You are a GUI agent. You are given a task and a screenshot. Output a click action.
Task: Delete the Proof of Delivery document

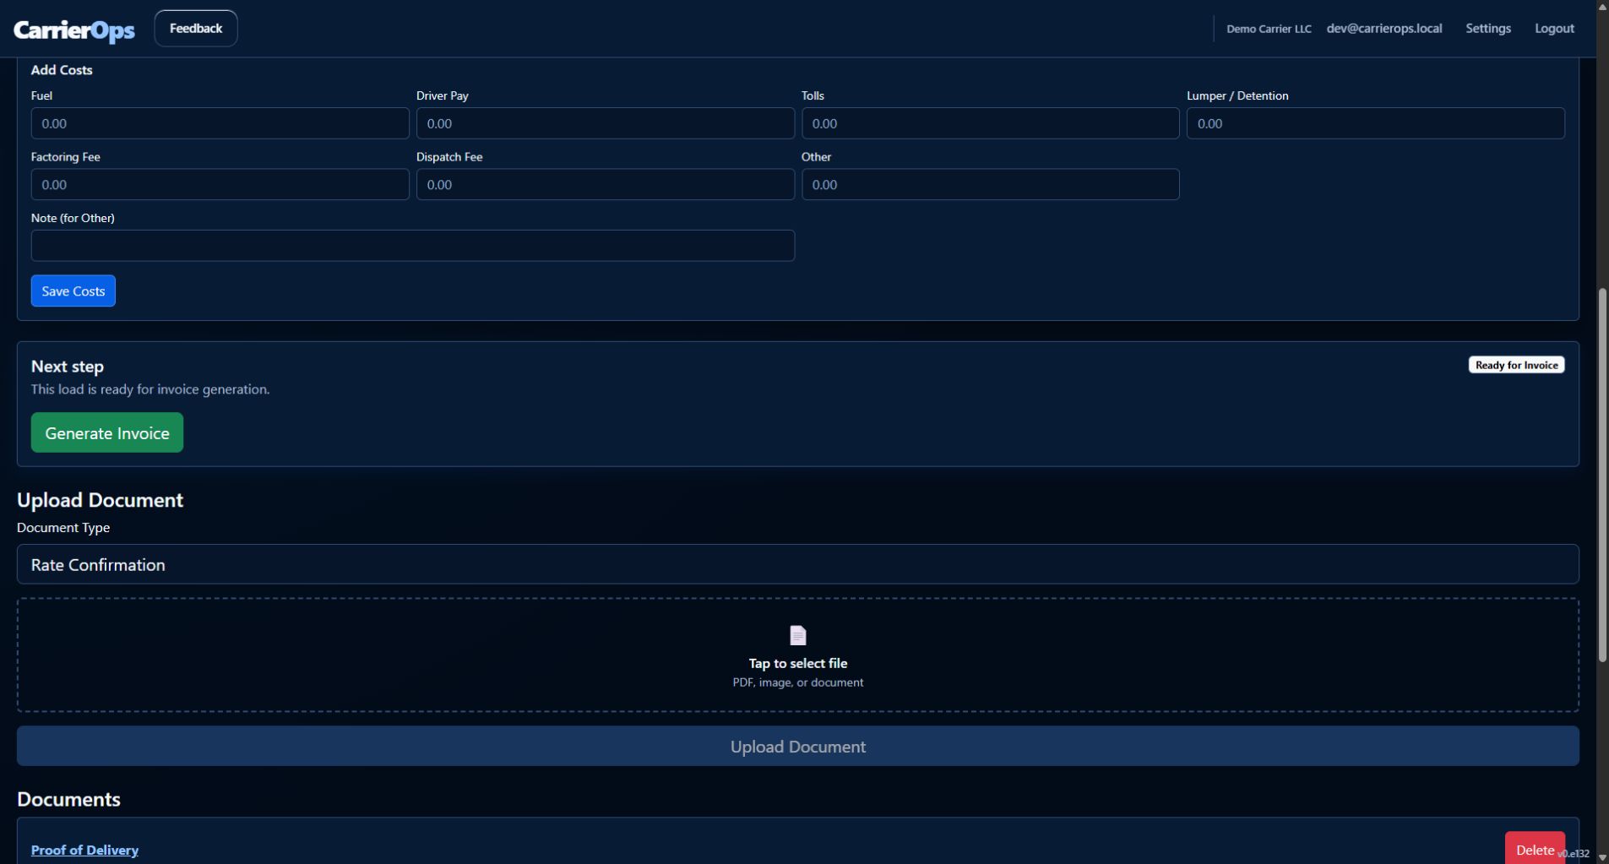(x=1534, y=849)
